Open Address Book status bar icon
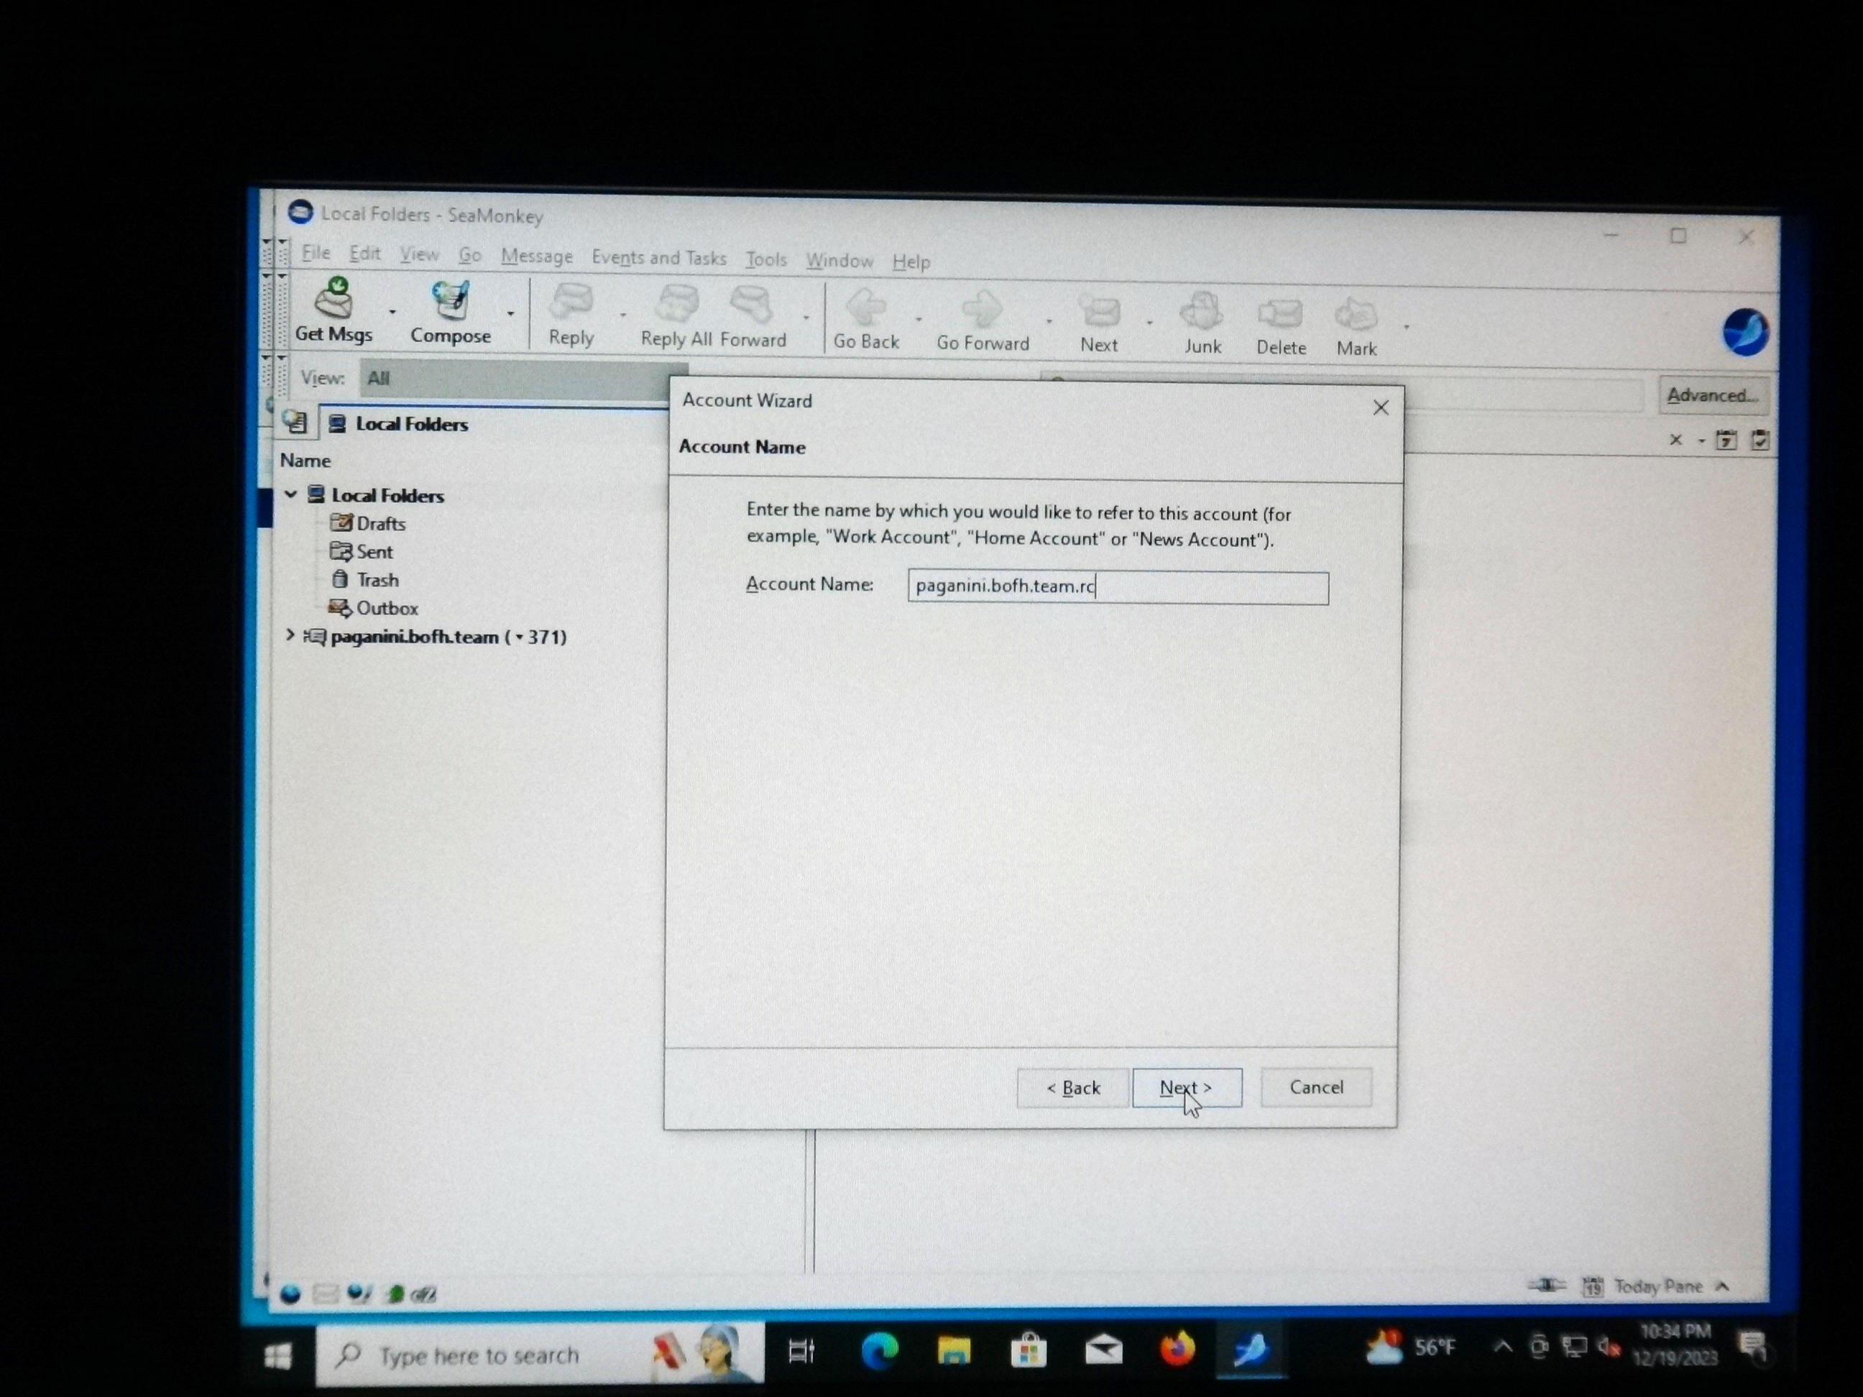 (394, 1294)
